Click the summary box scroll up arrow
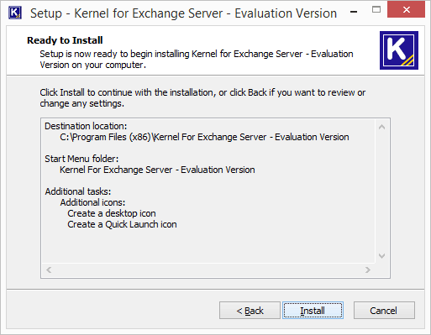Screen dimensions: 431x335 381,127
